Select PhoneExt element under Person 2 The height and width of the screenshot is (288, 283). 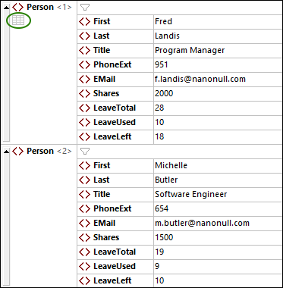click(x=112, y=209)
